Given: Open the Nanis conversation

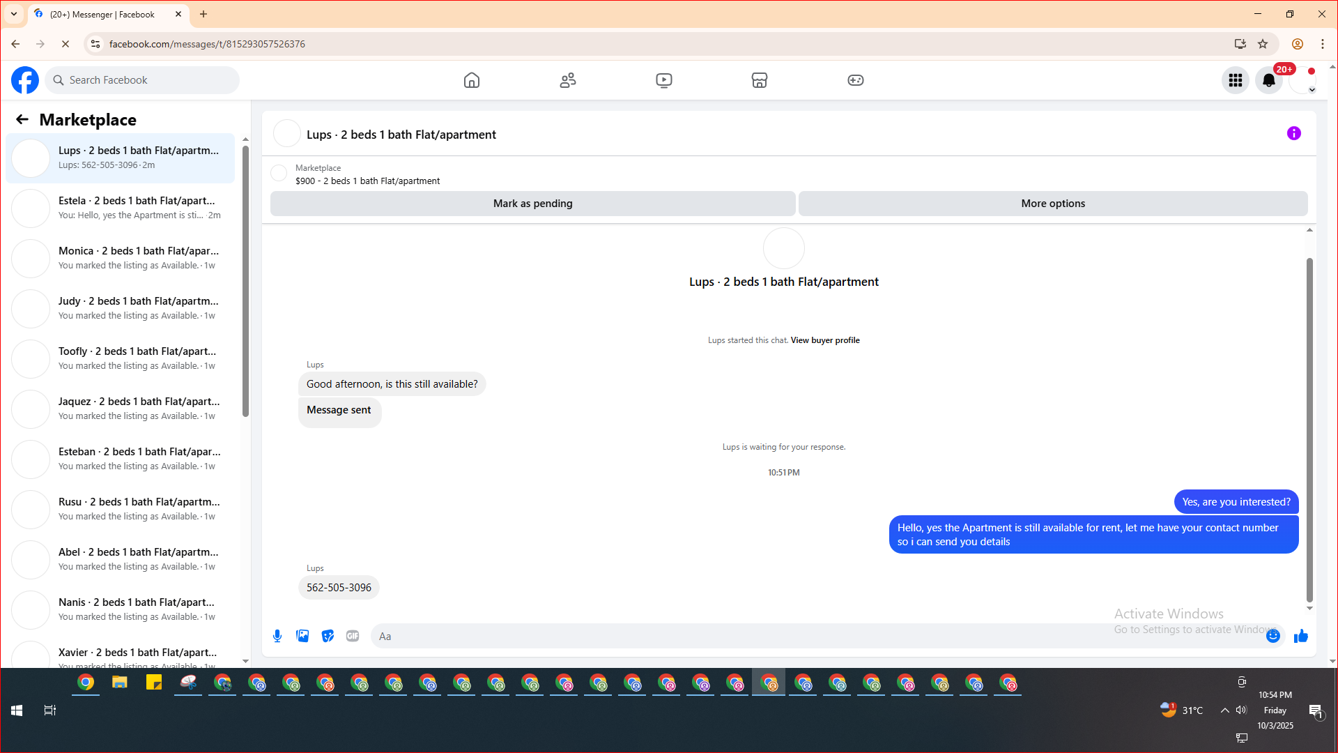Looking at the screenshot, I should (x=121, y=609).
